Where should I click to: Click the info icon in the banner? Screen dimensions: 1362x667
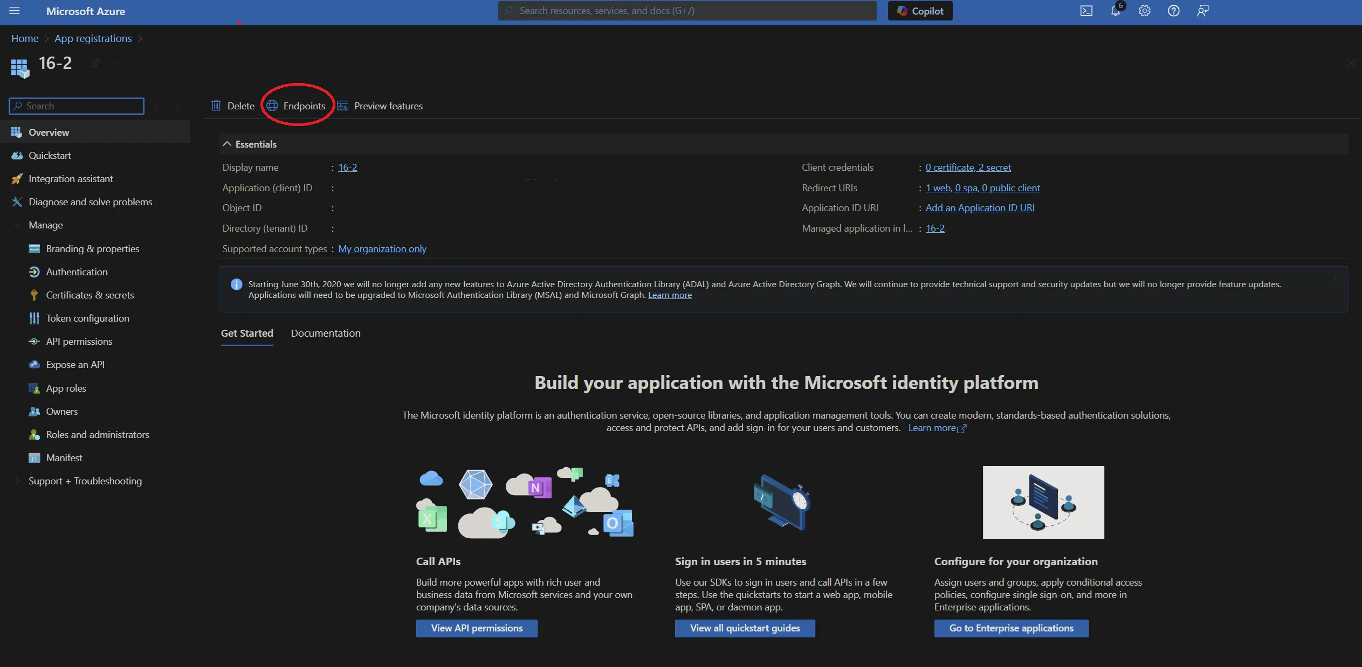pyautogui.click(x=236, y=284)
